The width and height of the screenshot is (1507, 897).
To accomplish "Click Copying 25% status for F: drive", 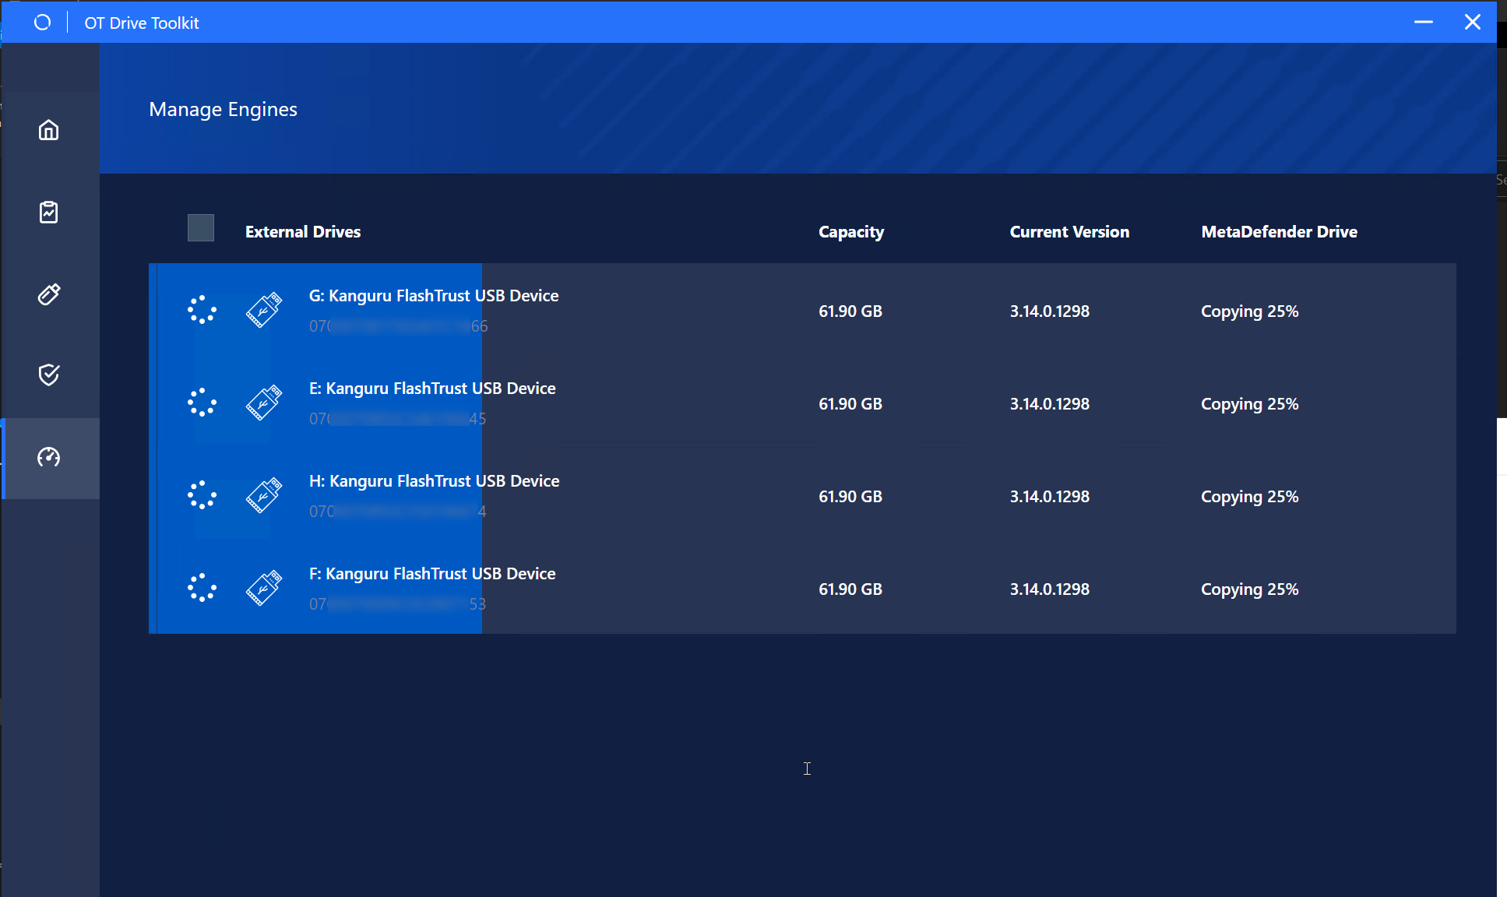I will [1249, 589].
